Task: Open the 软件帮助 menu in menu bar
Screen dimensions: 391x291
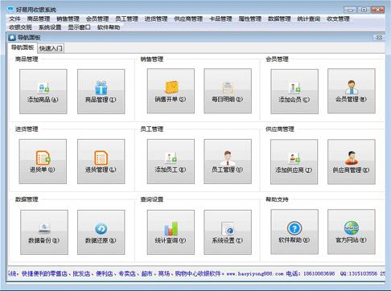Action: coord(109,27)
